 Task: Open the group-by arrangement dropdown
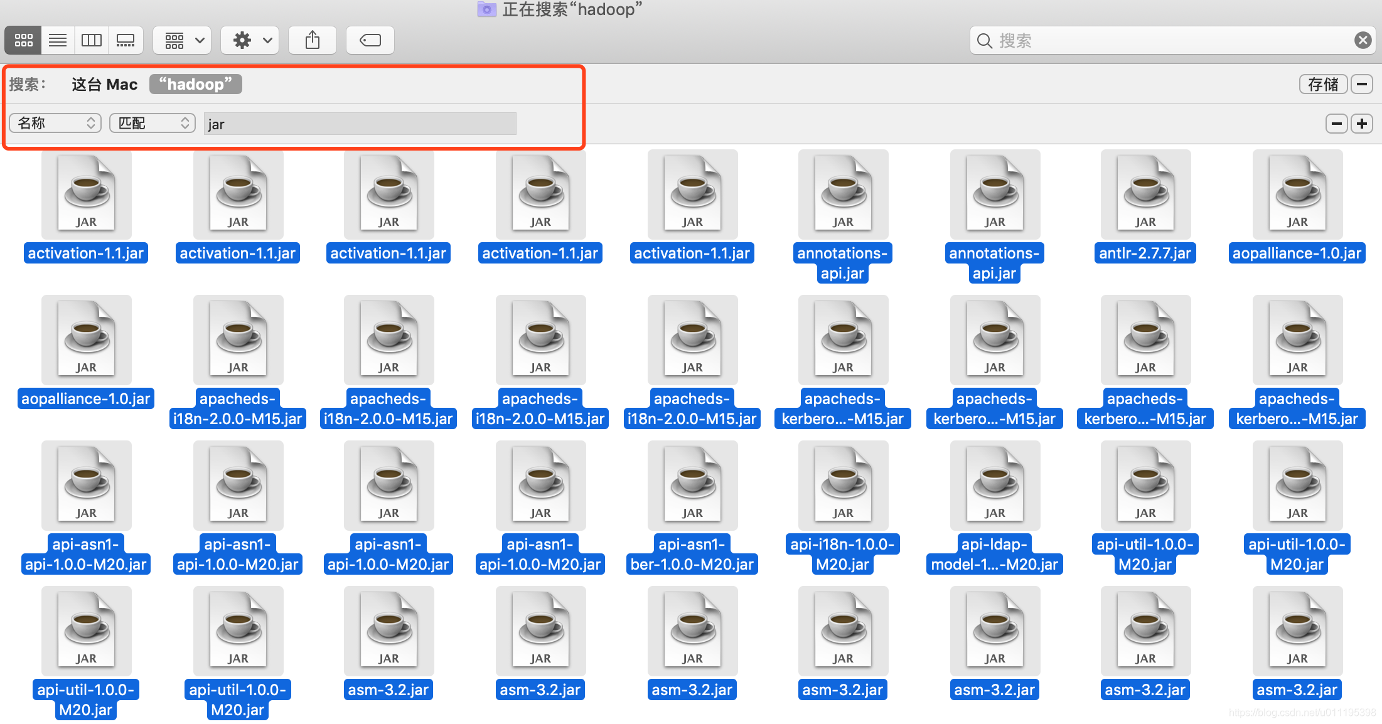tap(183, 40)
